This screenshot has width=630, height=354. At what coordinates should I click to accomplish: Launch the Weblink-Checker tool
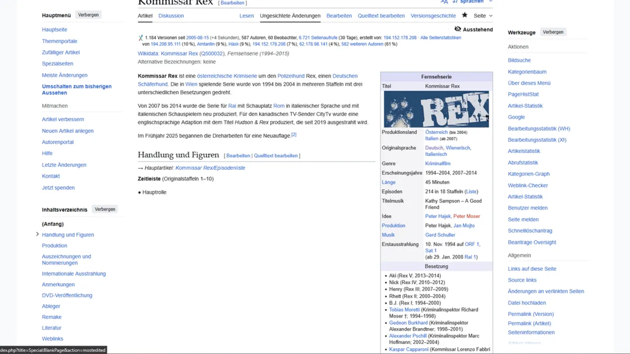[528, 185]
